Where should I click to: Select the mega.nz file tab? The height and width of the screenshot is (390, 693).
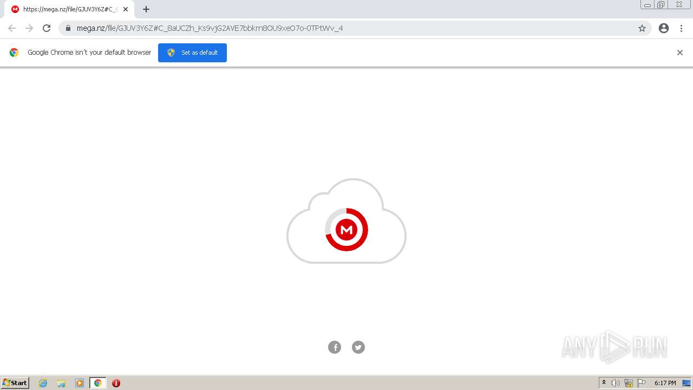click(x=70, y=9)
